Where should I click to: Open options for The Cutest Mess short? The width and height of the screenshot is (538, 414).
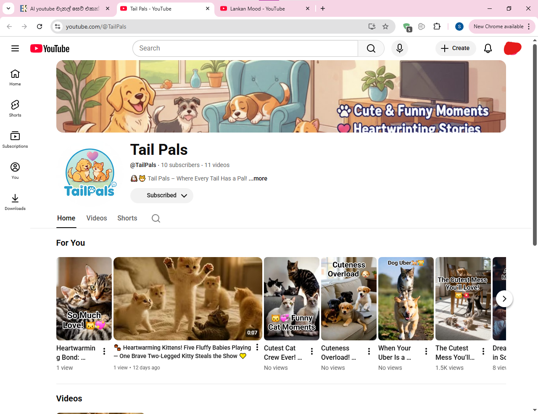(x=483, y=351)
